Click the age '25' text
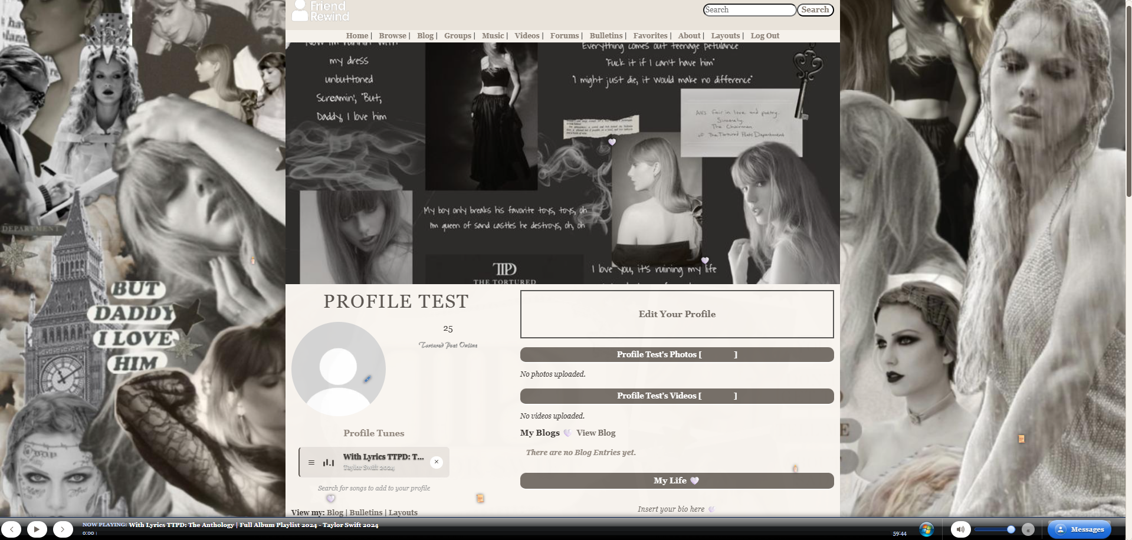The width and height of the screenshot is (1132, 540). (448, 328)
